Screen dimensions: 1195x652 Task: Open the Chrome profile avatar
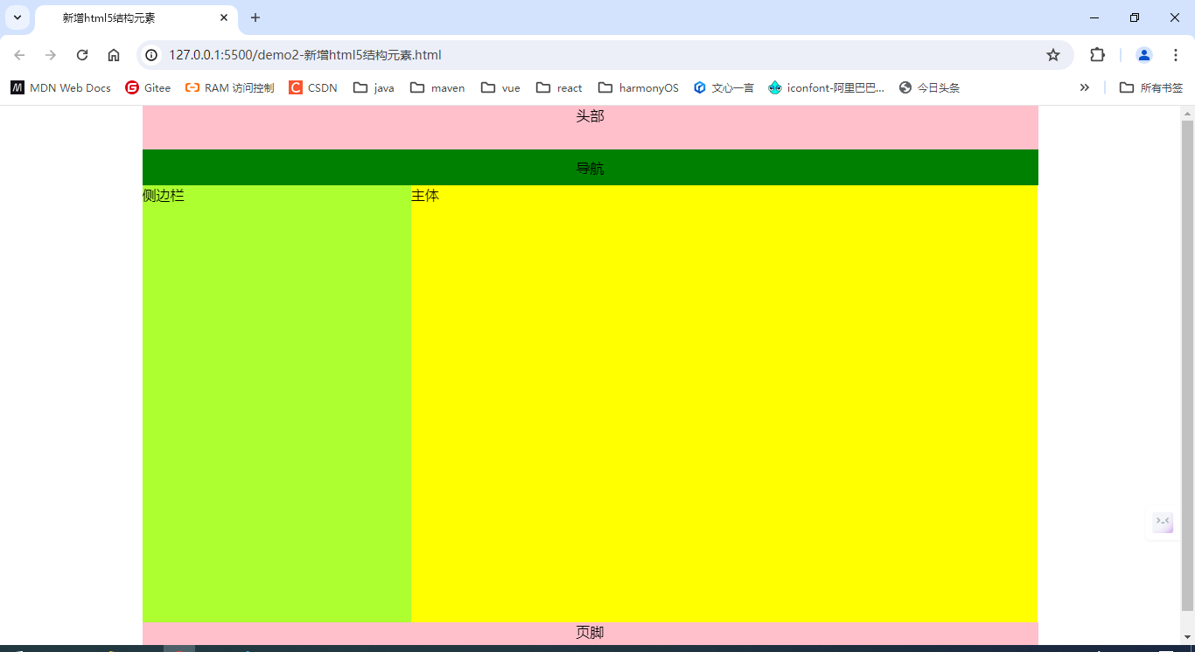pyautogui.click(x=1144, y=55)
